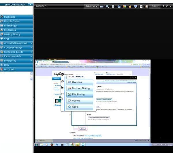Open the Dashboard section

click(16, 17)
